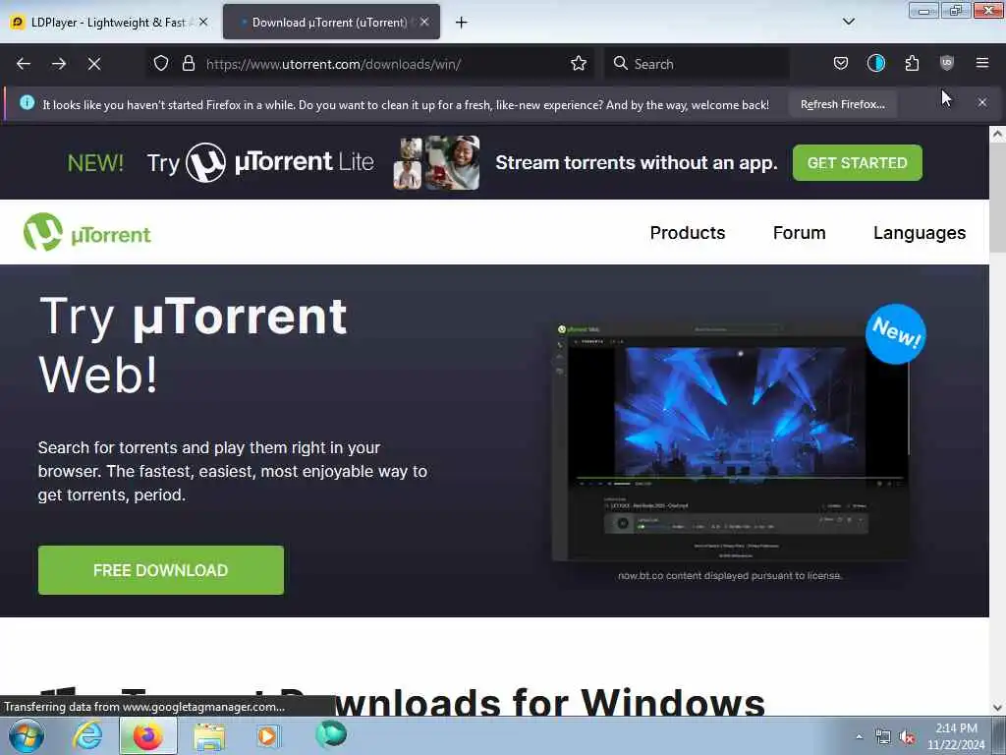
Task: List all tabs dropdown arrow
Action: [x=849, y=22]
